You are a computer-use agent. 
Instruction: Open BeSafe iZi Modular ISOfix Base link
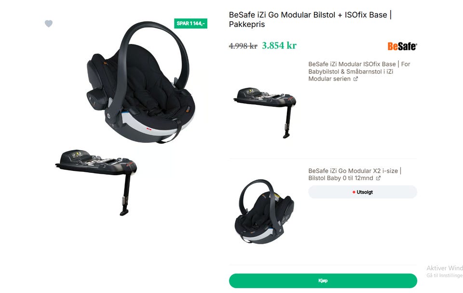359,71
